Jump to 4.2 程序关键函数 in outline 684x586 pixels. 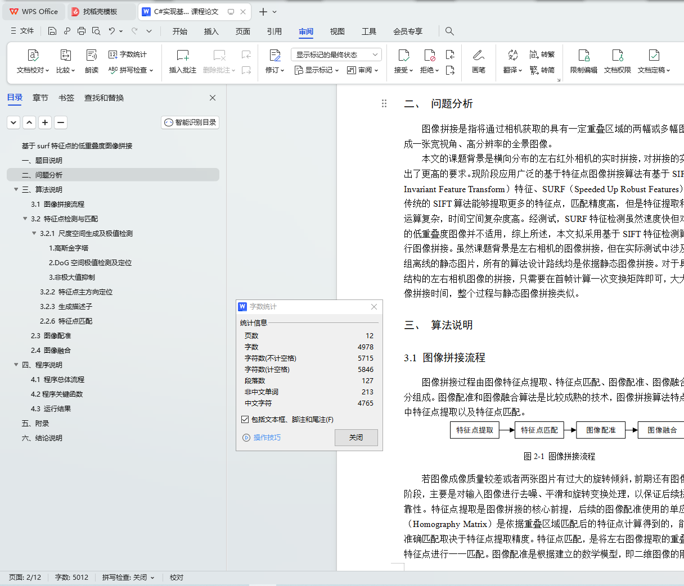tap(57, 394)
